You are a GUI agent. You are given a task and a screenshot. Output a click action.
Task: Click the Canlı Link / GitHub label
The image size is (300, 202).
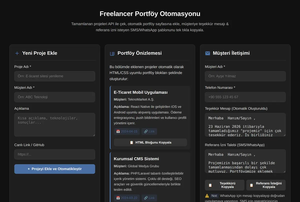pos(29,145)
